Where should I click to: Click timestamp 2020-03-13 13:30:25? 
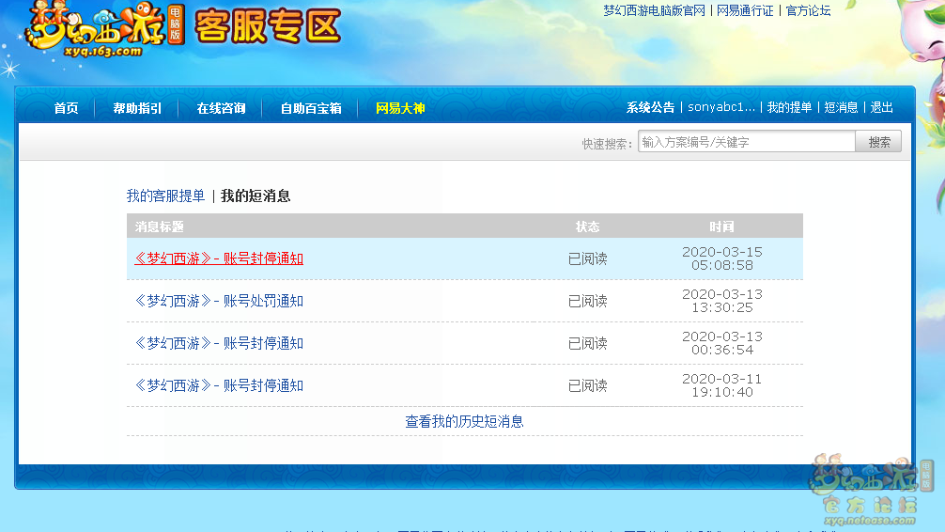pyautogui.click(x=722, y=301)
